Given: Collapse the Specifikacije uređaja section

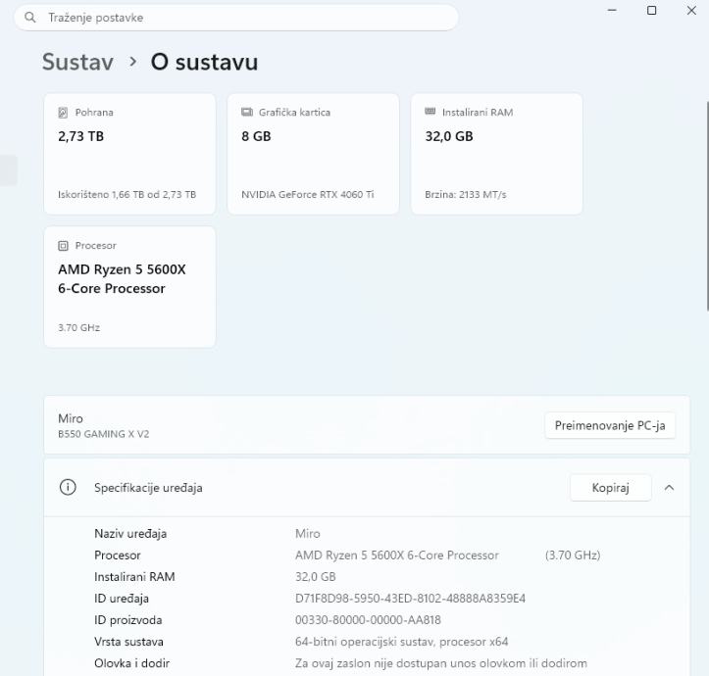Looking at the screenshot, I should (x=670, y=487).
